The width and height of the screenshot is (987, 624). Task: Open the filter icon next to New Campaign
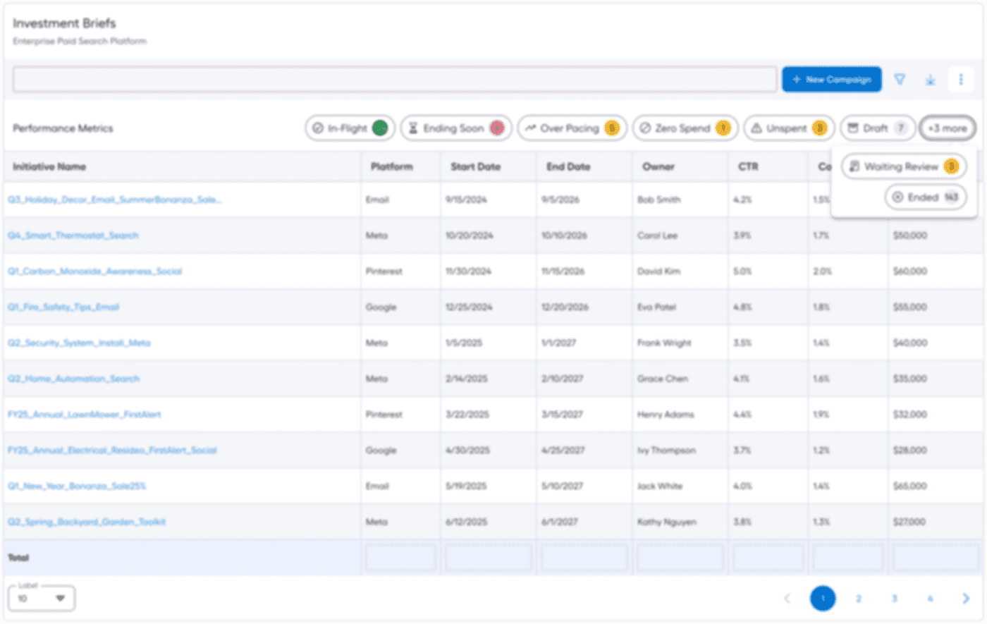tap(900, 79)
